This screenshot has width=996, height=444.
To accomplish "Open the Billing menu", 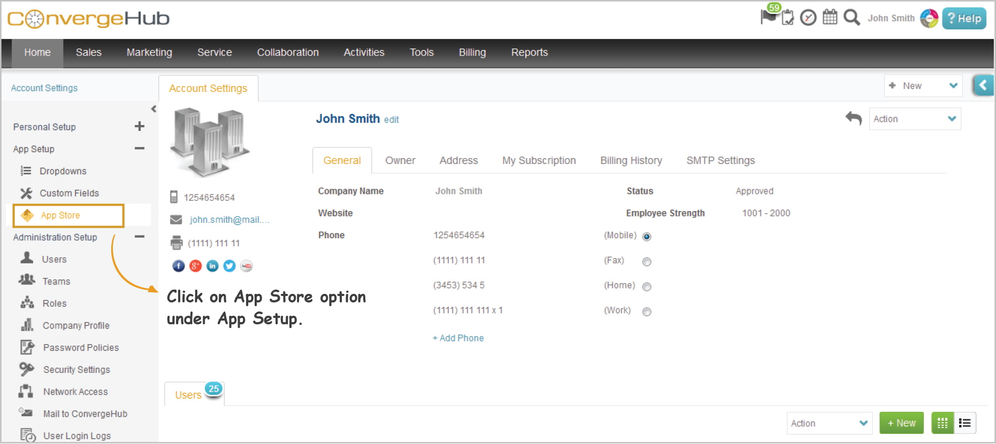I will click(472, 52).
